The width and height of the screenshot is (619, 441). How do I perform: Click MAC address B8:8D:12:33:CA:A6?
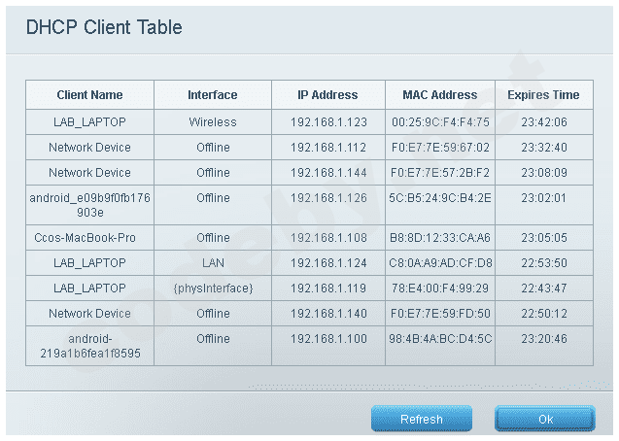440,237
